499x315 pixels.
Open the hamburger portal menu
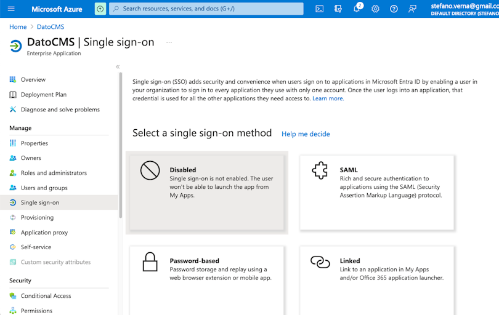click(x=11, y=9)
